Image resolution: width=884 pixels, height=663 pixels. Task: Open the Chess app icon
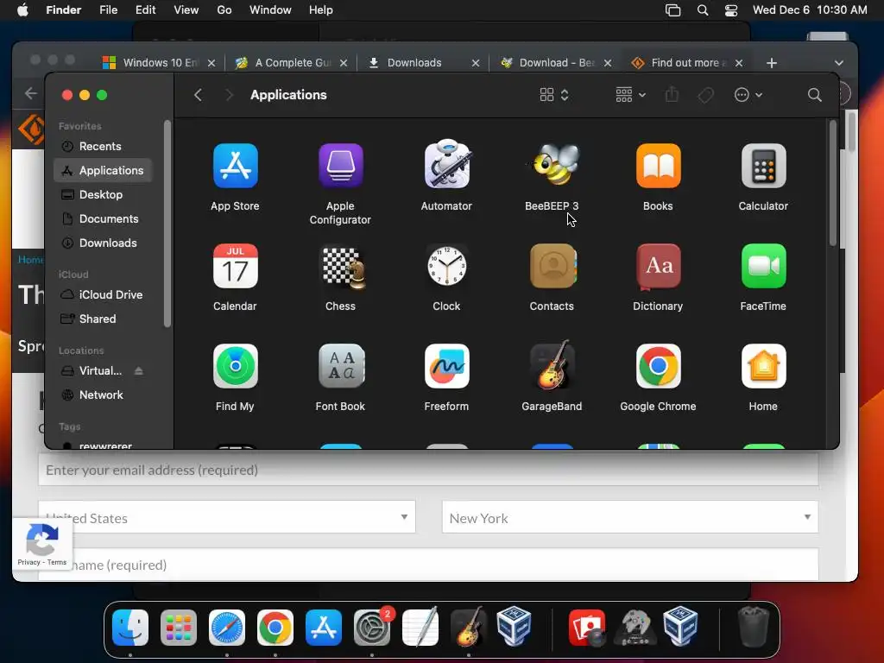click(x=343, y=268)
